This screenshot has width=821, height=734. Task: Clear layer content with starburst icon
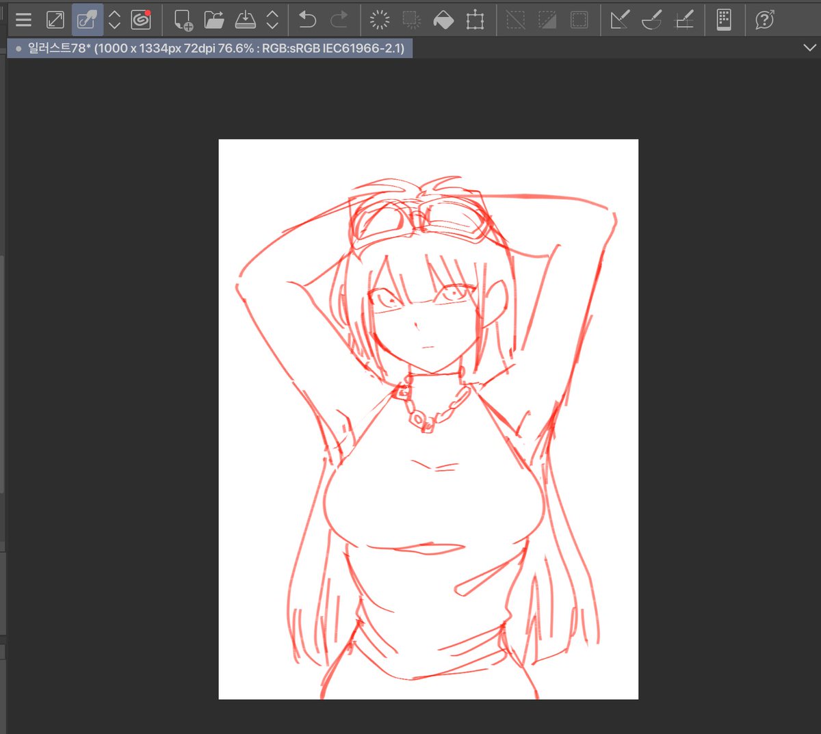coord(380,20)
